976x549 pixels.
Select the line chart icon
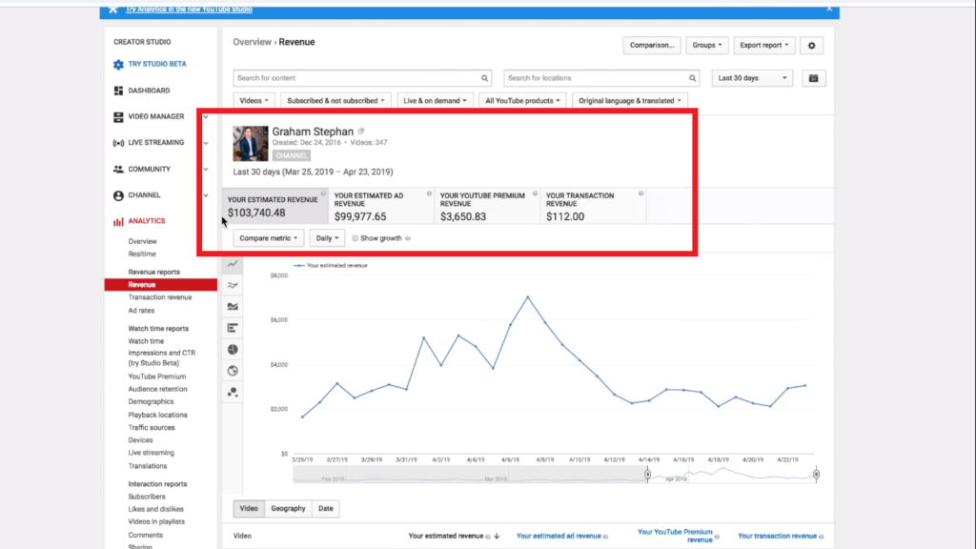233,264
